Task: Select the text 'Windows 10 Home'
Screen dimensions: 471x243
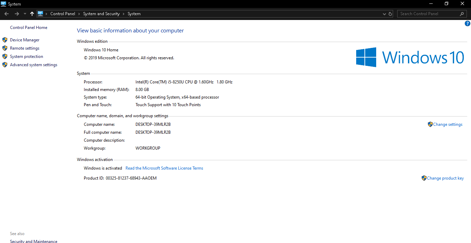Action: (101, 50)
